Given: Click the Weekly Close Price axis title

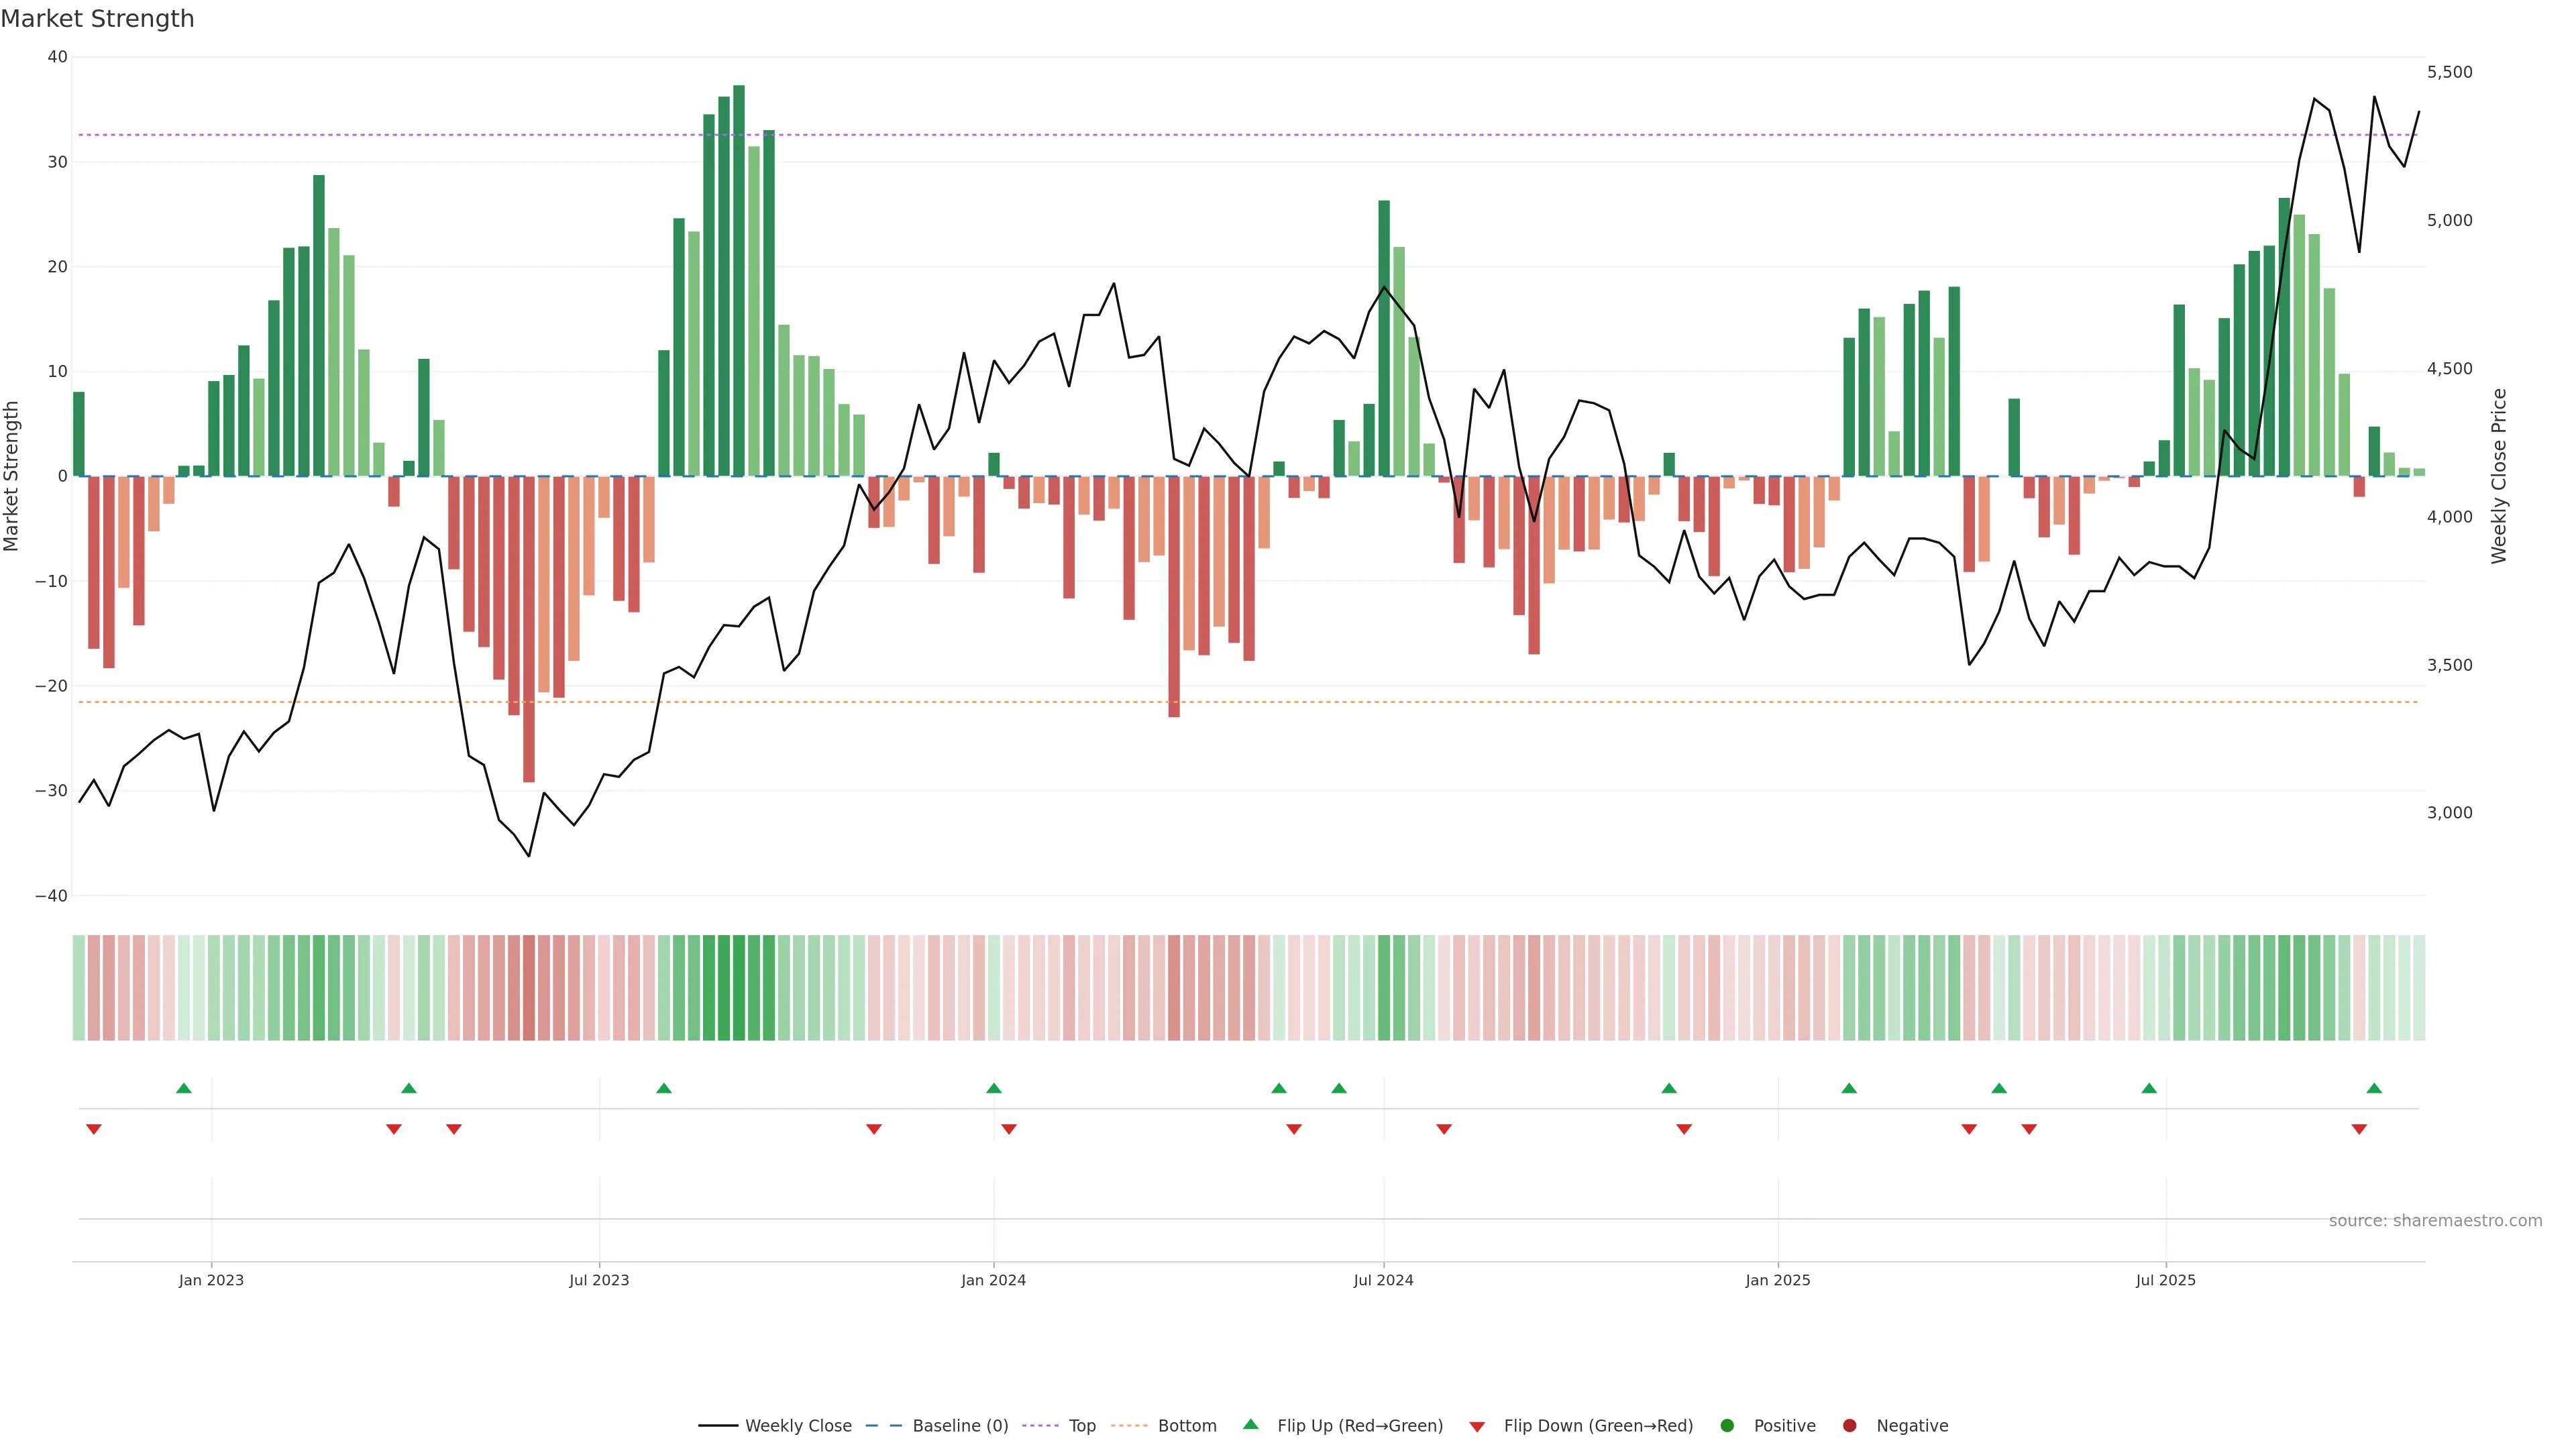Looking at the screenshot, I should coord(2499,476).
